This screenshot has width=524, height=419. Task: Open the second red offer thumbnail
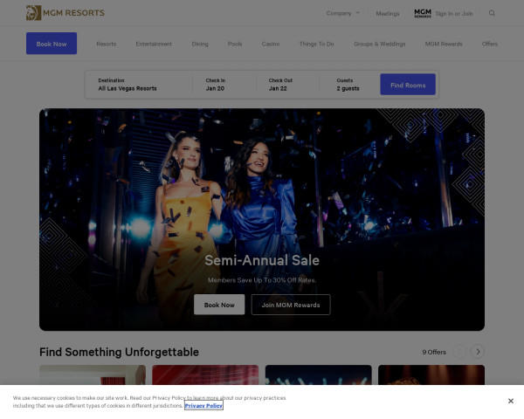tap(205, 374)
